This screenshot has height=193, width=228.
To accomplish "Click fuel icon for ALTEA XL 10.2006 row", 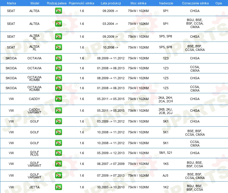I will 58,47.
